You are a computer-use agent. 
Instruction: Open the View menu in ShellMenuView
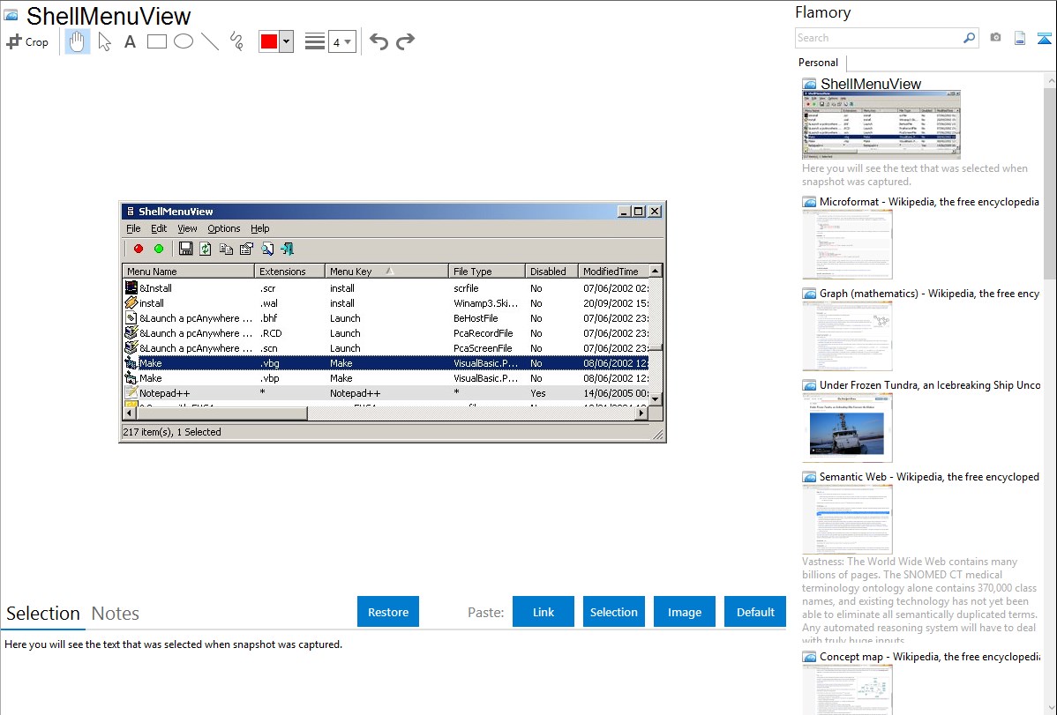pyautogui.click(x=187, y=228)
